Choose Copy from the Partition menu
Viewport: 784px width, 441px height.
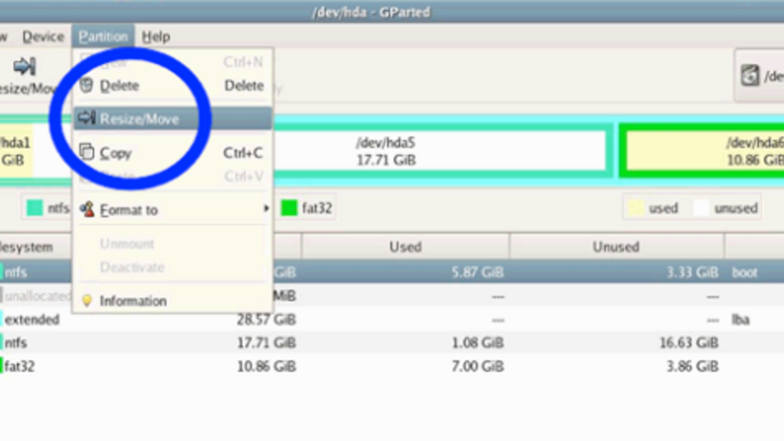(172, 153)
